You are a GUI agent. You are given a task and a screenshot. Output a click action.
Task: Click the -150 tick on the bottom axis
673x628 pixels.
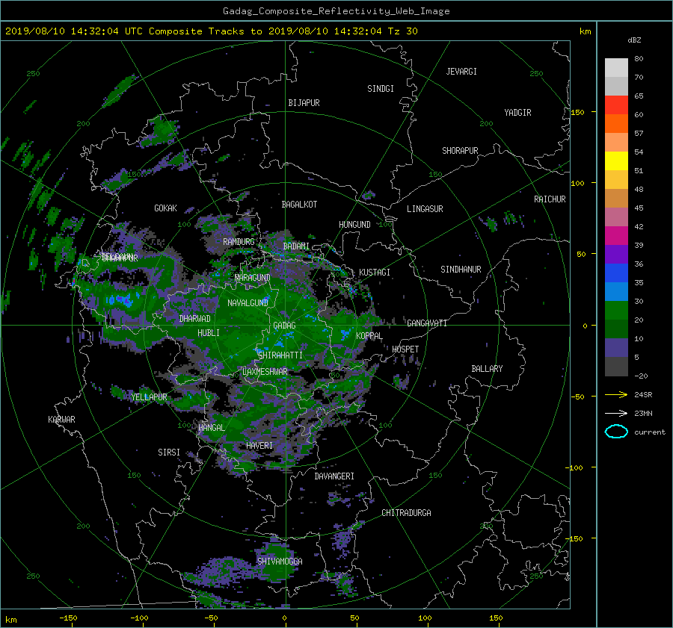click(68, 618)
